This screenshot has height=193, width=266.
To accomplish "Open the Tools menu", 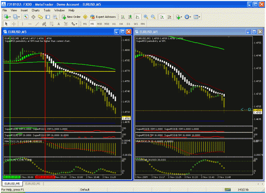I will [x=47, y=10].
